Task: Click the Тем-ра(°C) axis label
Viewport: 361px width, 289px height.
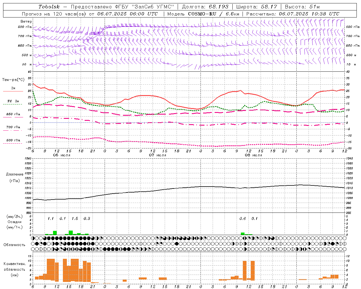Action: pyautogui.click(x=13, y=80)
